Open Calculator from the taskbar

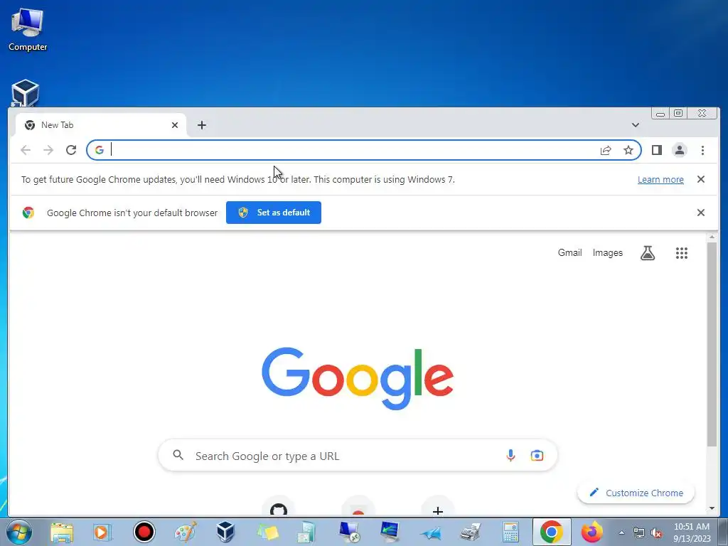tap(510, 532)
